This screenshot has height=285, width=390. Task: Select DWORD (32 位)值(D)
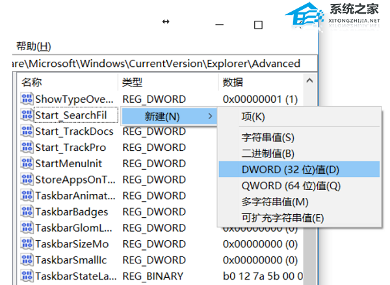click(x=299, y=170)
